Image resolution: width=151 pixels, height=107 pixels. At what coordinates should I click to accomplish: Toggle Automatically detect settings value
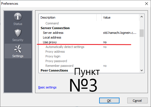click(x=105, y=47)
